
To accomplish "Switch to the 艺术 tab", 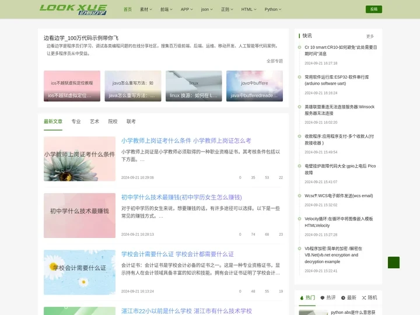I will coord(94,121).
